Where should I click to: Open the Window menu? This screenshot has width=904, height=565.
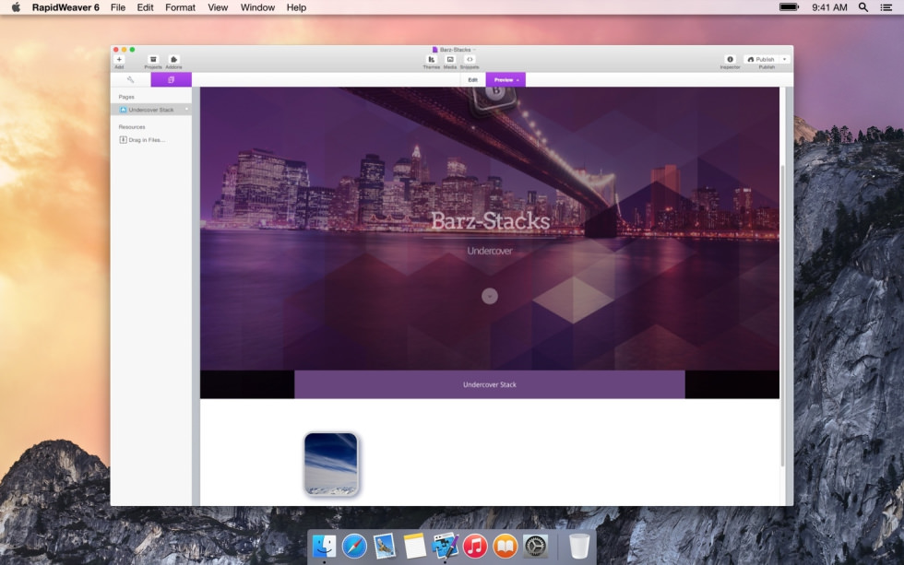pyautogui.click(x=257, y=7)
